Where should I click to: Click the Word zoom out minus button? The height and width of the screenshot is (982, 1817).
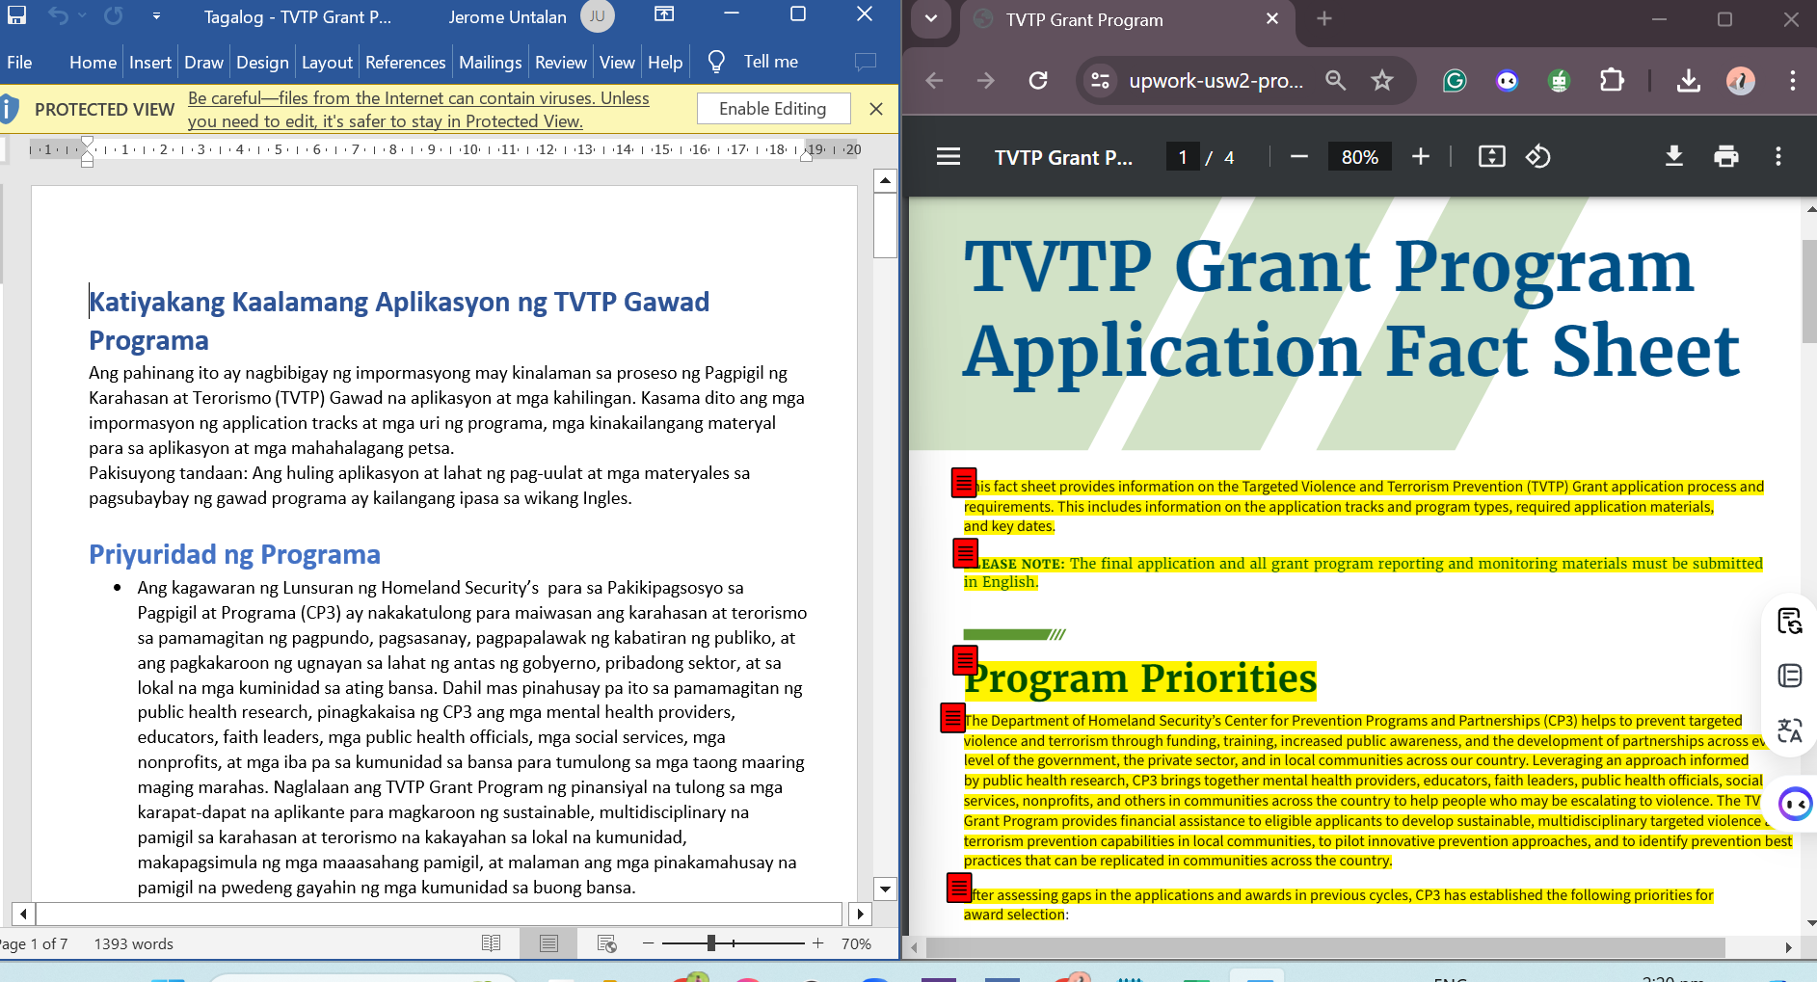pyautogui.click(x=648, y=943)
